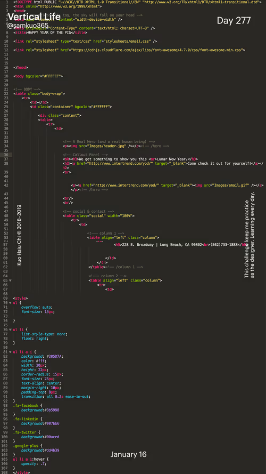Click the 'overflow: auto;' declaration
The width and height of the screenshot is (266, 474).
(37, 307)
